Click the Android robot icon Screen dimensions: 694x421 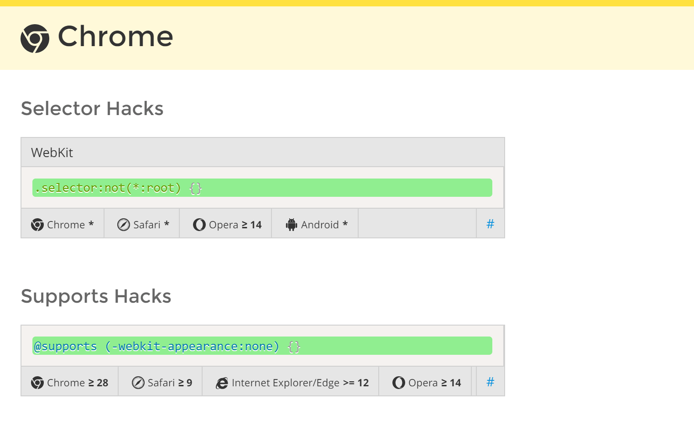(291, 225)
